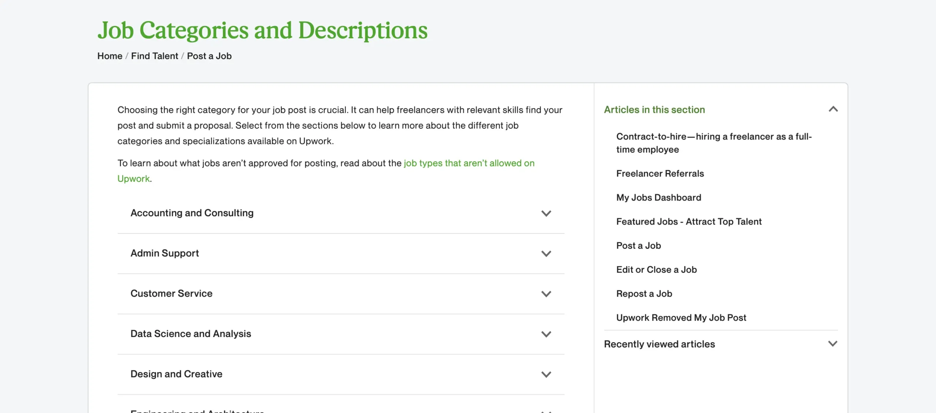Expand Recently viewed articles

[x=833, y=344]
